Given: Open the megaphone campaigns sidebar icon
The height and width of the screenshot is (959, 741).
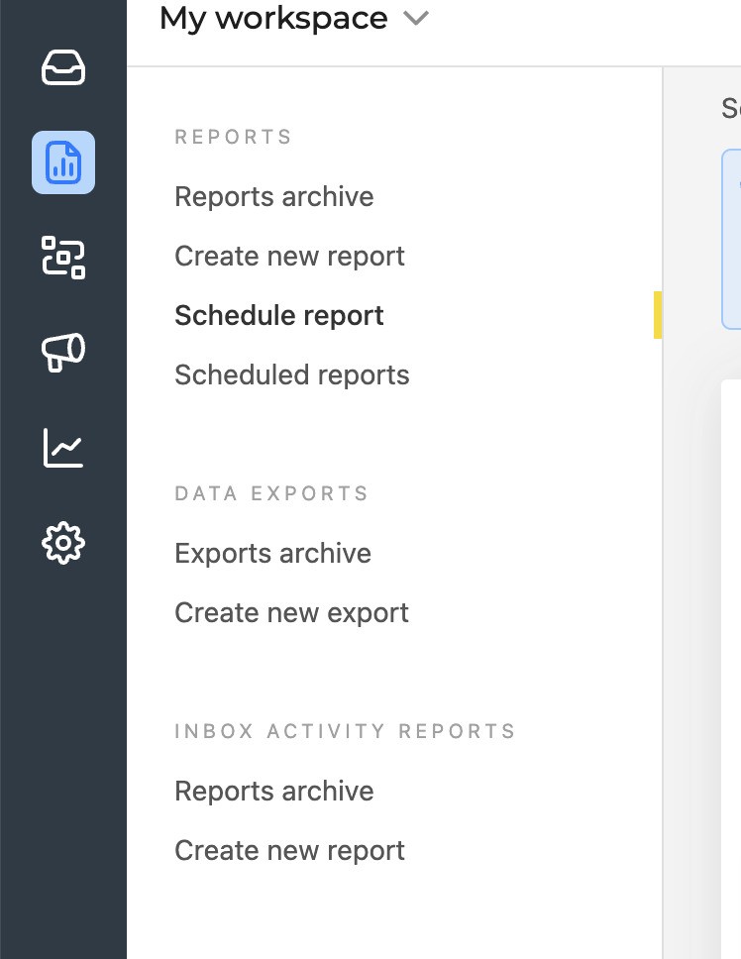Looking at the screenshot, I should coord(63,353).
